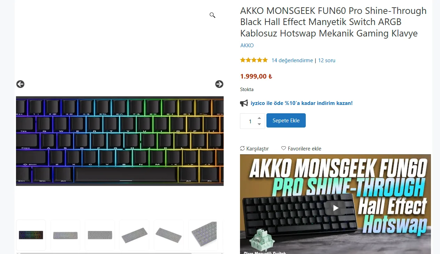440x254 pixels.
Task: Click the megaphone icon next to iyzico offer
Action: click(x=244, y=103)
